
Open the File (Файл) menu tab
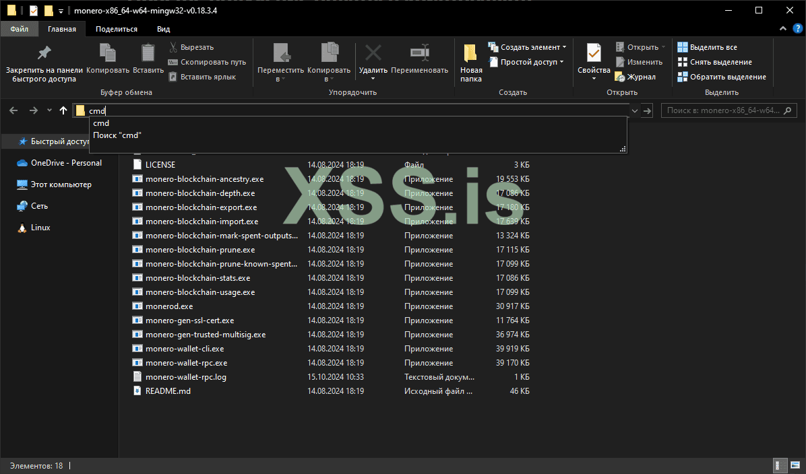pyautogui.click(x=20, y=29)
